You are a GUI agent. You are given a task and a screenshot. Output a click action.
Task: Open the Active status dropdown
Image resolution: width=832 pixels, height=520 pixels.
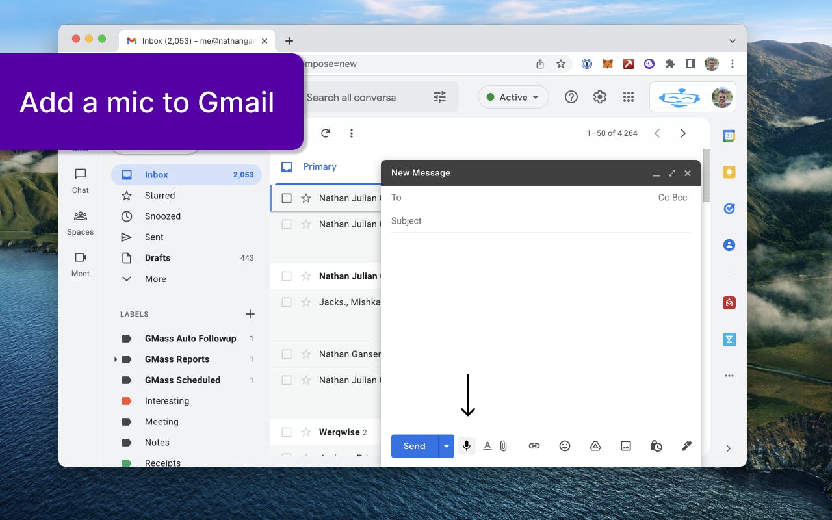513,97
